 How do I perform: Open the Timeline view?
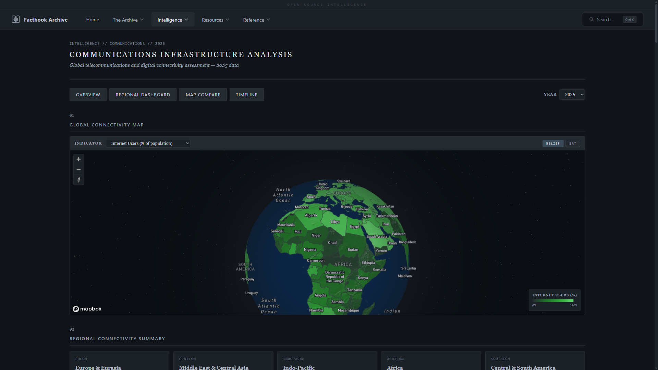pyautogui.click(x=246, y=95)
